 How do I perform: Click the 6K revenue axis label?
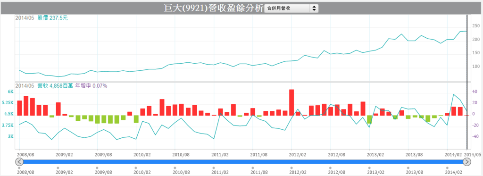pos(10,92)
